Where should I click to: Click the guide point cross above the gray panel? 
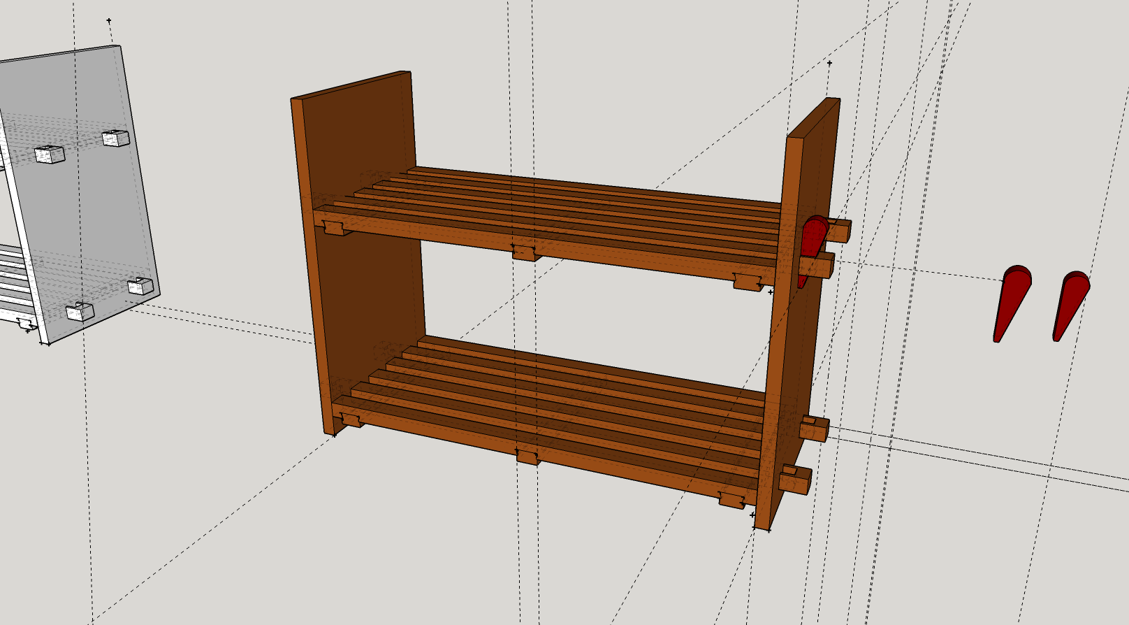click(x=109, y=21)
